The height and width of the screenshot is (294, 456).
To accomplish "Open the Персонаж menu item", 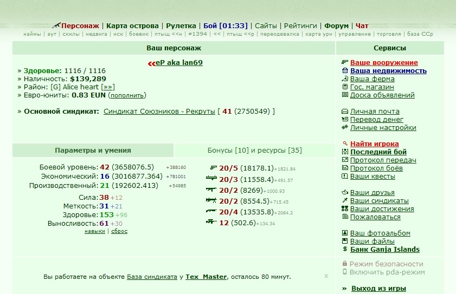I will (x=80, y=26).
